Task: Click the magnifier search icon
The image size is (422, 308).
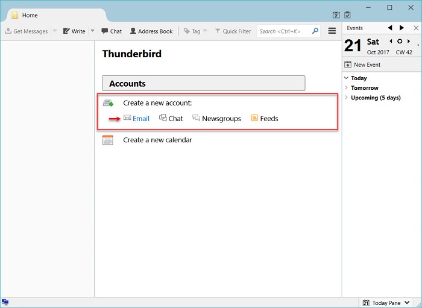Action: point(315,31)
